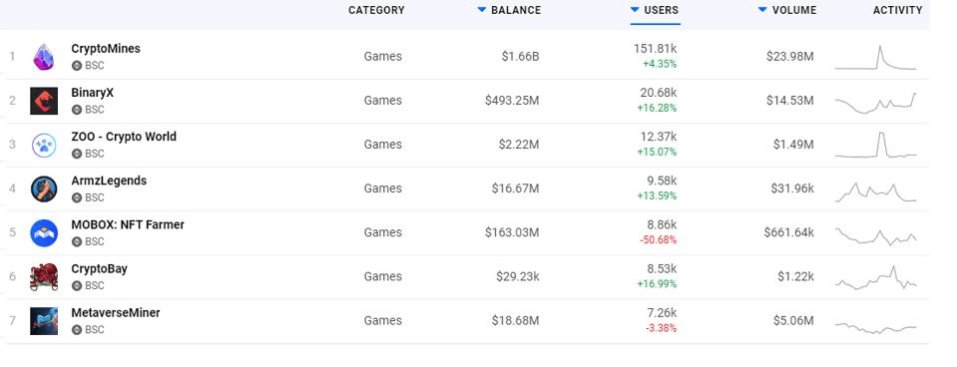
Task: Sort the table by Users column
Action: coord(655,10)
